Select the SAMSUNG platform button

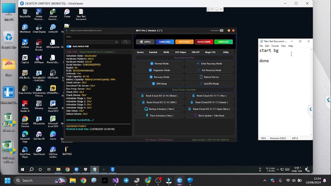point(164,42)
